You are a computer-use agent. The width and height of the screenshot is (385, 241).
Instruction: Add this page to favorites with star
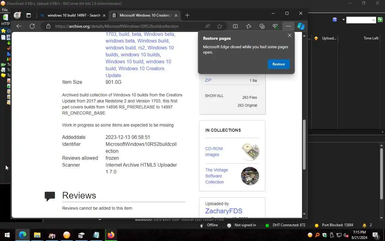click(x=220, y=26)
